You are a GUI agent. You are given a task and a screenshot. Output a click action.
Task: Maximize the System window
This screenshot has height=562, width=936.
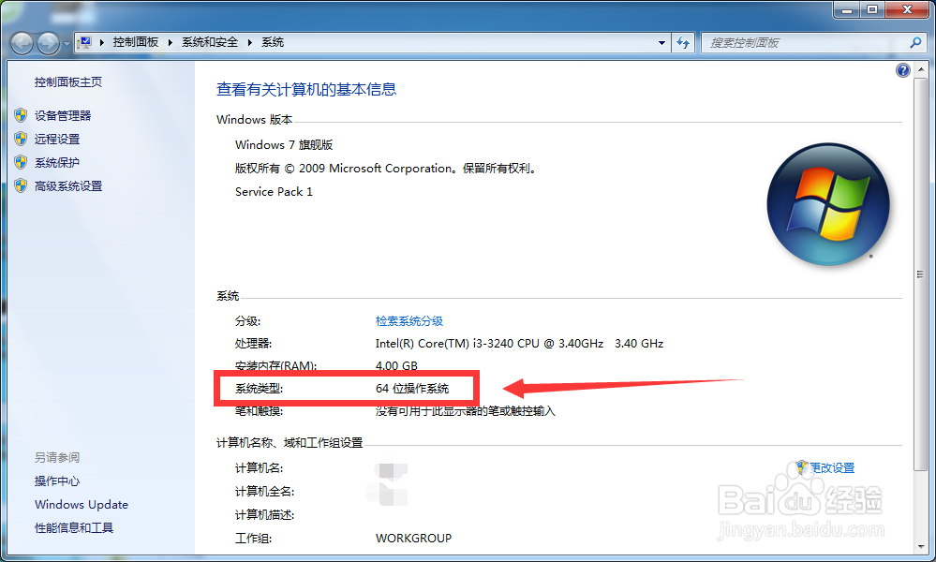click(x=872, y=9)
